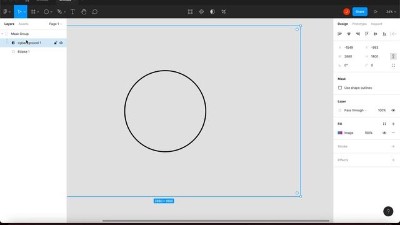Screen dimensions: 400x225
Task: Switch to the Inspect tab
Action: pos(376,24)
